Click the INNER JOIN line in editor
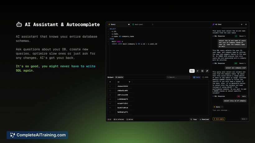Image resolution: width=255 pixels, height=143 pixels. [x=134, y=44]
